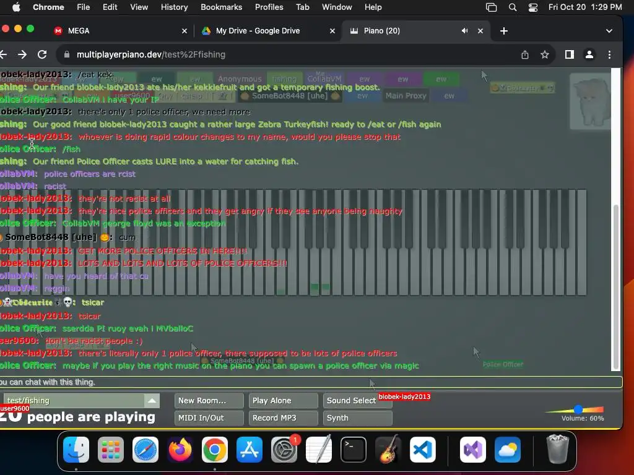
Task: Go forward in browser history
Action: pyautogui.click(x=22, y=54)
